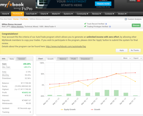This screenshot has width=143, height=116.
Task: Click the TRADE NOW banner button
Action: (103, 4)
